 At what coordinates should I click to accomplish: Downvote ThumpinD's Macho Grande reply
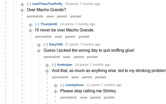[x=31, y=30]
